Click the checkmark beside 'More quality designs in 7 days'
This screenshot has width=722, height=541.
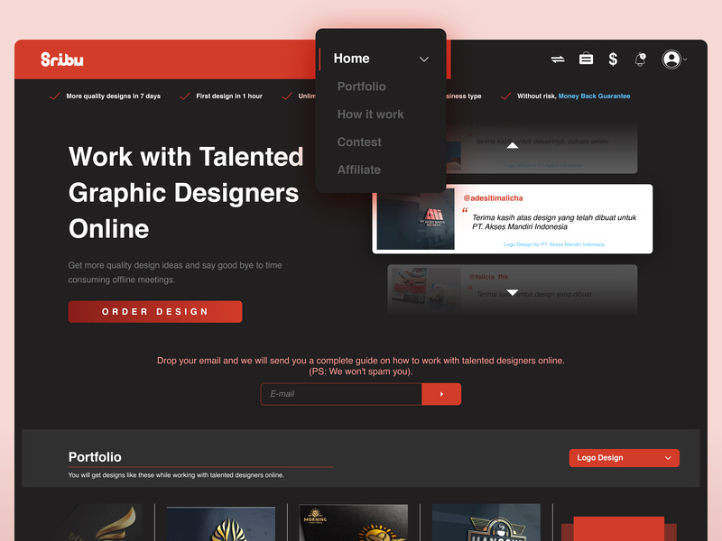click(x=51, y=96)
